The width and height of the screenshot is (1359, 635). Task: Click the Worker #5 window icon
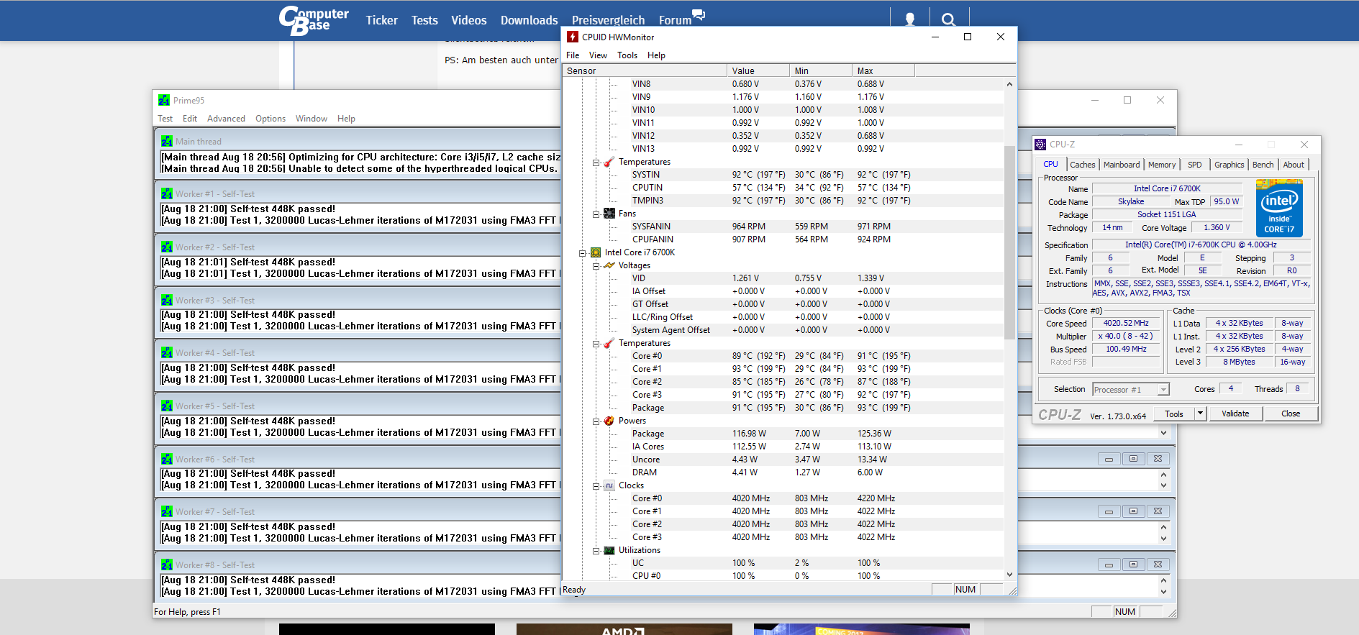click(167, 406)
